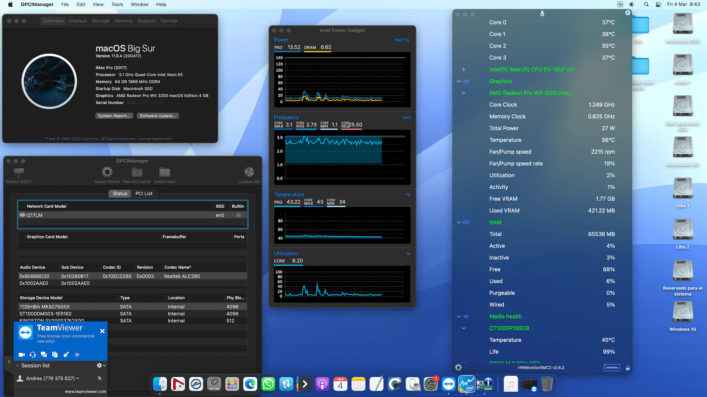707x397 pixels.
Task: Click the TeamViewer whiteboard brush icon
Action: point(66,355)
